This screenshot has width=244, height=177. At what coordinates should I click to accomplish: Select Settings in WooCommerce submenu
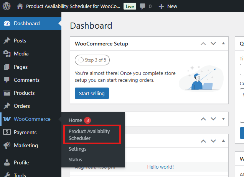click(77, 149)
